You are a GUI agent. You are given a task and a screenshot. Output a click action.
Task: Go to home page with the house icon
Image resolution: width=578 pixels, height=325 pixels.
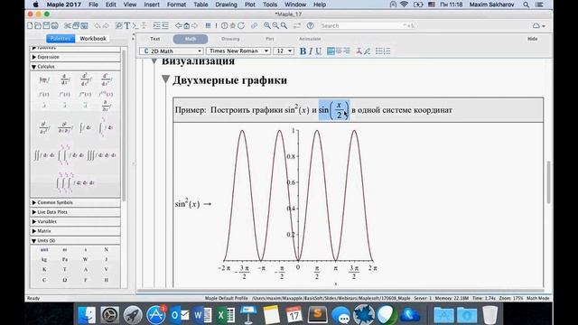click(187, 25)
